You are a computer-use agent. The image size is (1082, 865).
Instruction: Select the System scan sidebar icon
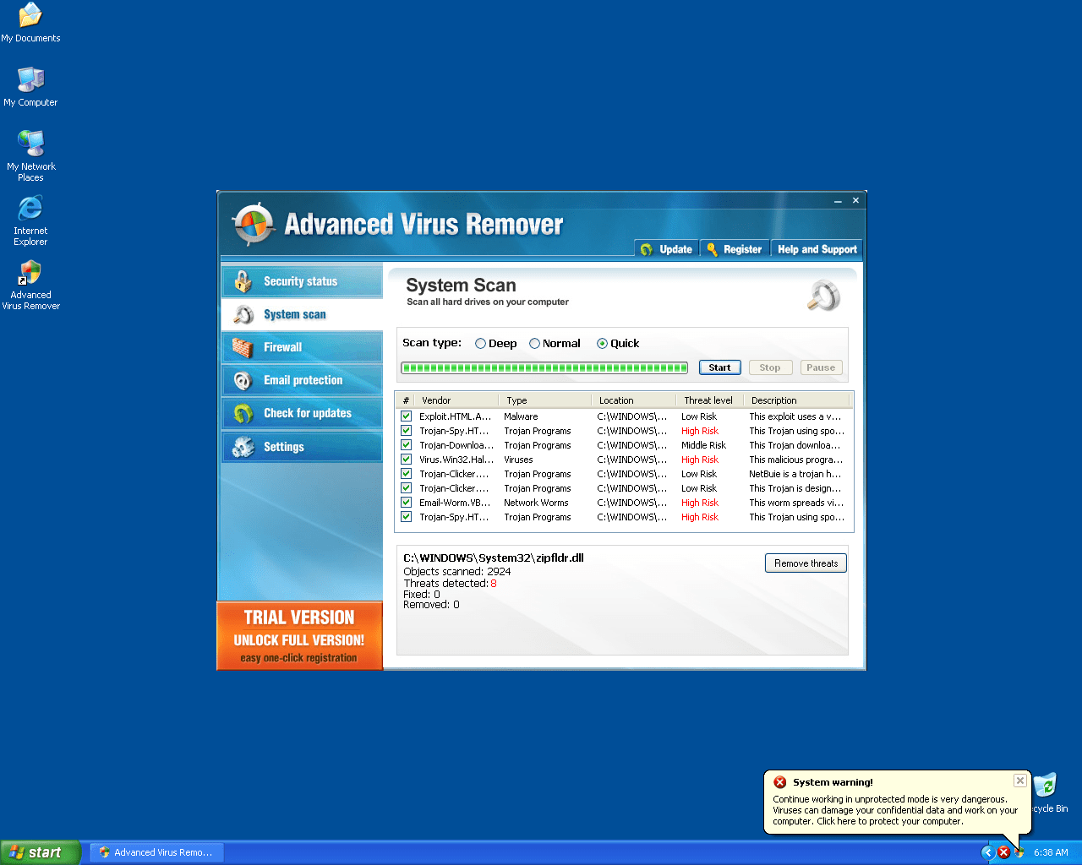[243, 313]
